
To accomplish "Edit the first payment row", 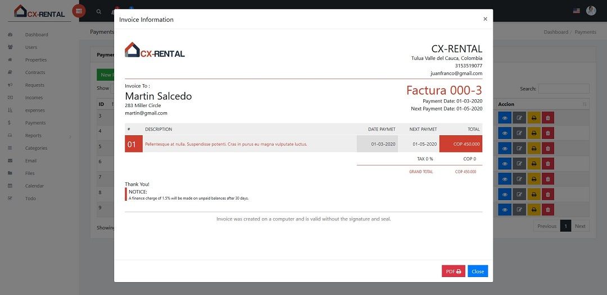I will pos(519,118).
